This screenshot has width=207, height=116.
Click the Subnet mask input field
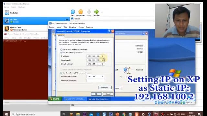(x=96, y=60)
